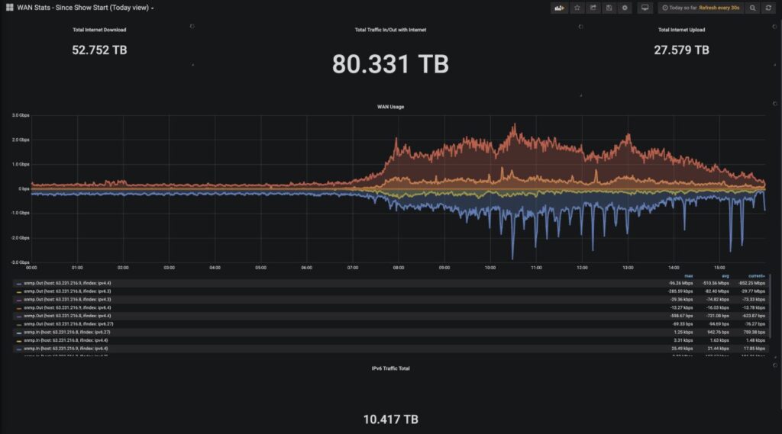Click the 27.579 TB upload value
Image resolution: width=782 pixels, height=434 pixels.
(x=681, y=50)
